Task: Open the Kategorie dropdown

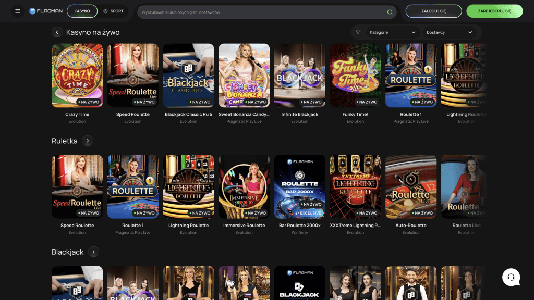Action: click(393, 32)
